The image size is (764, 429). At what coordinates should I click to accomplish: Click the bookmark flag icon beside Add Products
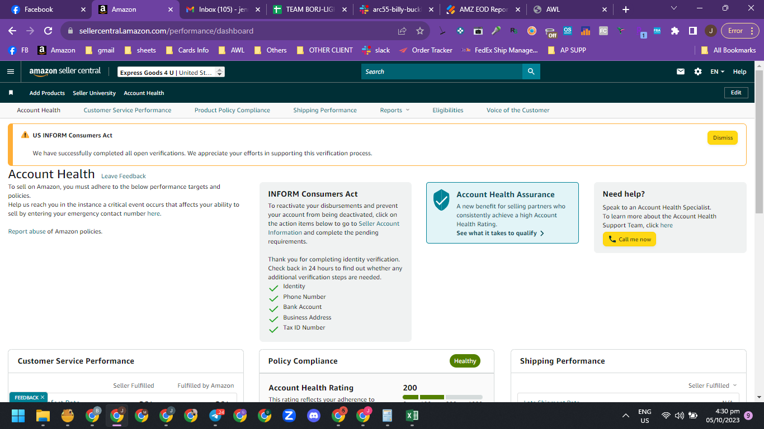click(x=11, y=93)
